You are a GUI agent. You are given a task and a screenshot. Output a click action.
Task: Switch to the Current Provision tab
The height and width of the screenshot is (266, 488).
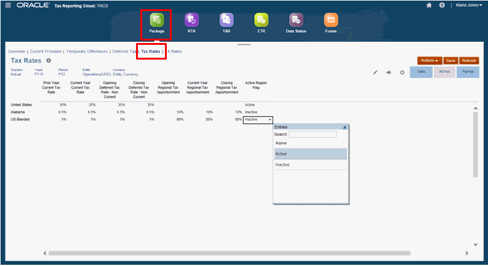46,52
